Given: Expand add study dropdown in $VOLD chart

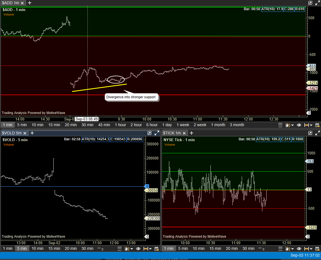Looking at the screenshot, I should pos(132,249).
